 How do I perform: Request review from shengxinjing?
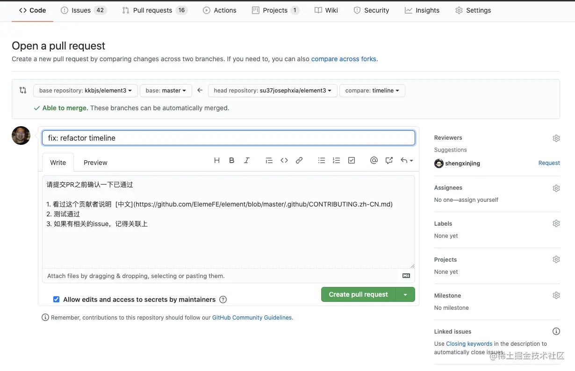pos(549,163)
